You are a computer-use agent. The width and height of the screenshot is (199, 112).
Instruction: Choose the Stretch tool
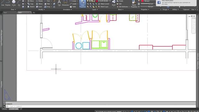coord(31,7)
